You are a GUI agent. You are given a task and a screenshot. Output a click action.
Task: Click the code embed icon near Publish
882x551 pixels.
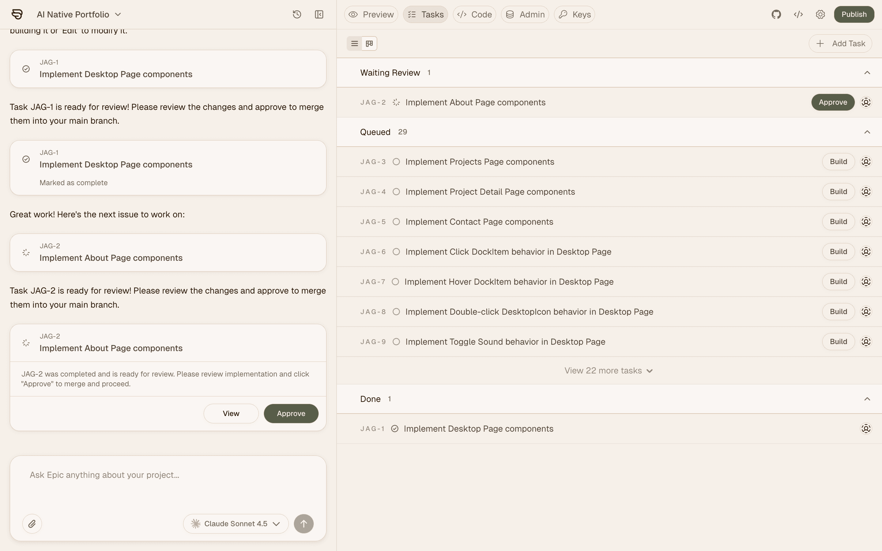pyautogui.click(x=798, y=15)
